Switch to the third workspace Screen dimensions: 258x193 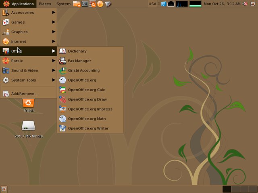click(x=244, y=189)
